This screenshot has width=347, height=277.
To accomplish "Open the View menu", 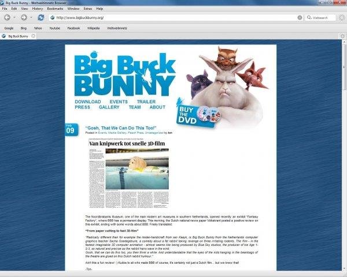I will click(24, 9).
